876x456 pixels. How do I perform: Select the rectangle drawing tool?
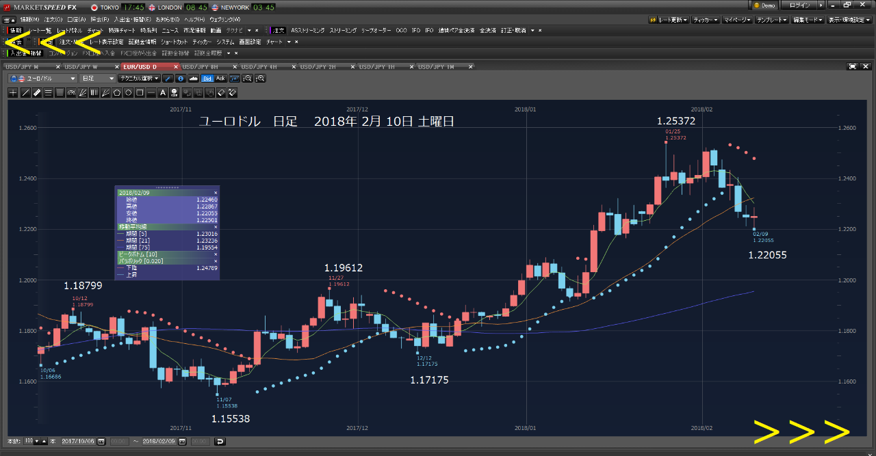point(139,92)
